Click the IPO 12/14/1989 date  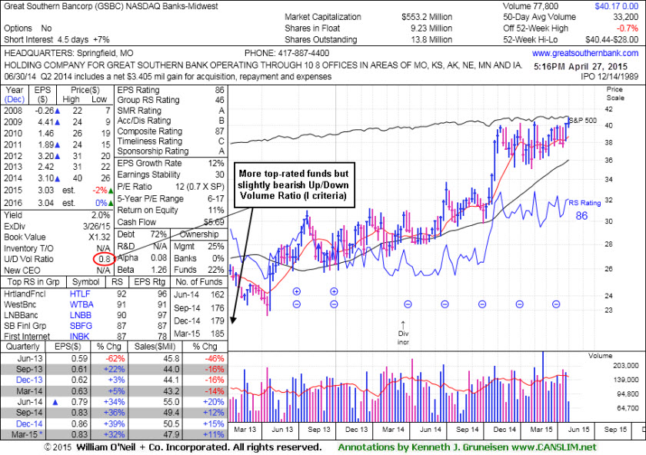pos(610,77)
